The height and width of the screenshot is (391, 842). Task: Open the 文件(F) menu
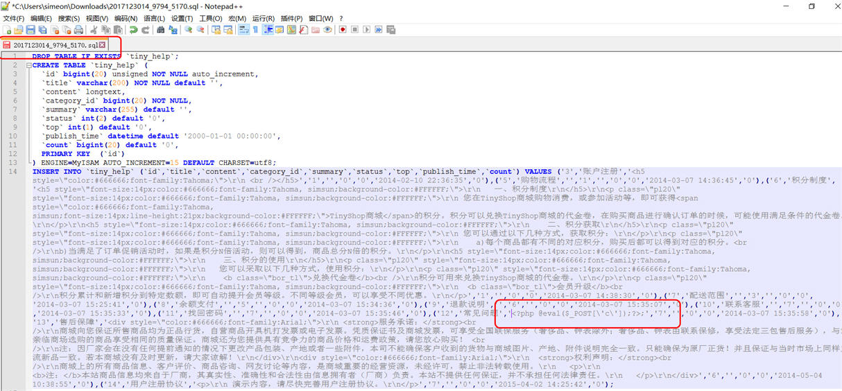click(x=14, y=18)
